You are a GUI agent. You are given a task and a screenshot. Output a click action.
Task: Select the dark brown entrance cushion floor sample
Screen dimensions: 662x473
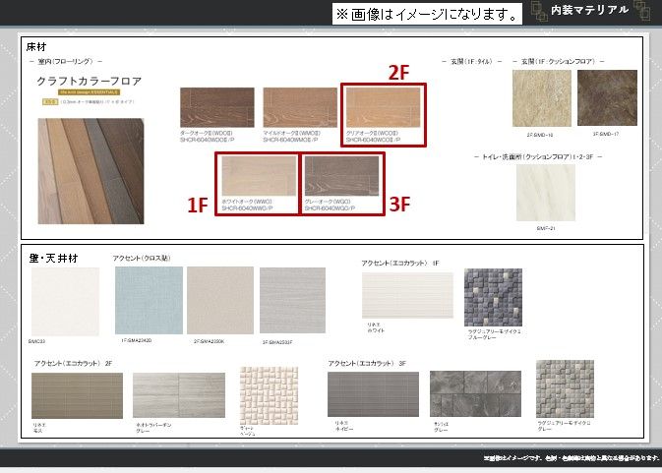(x=607, y=98)
